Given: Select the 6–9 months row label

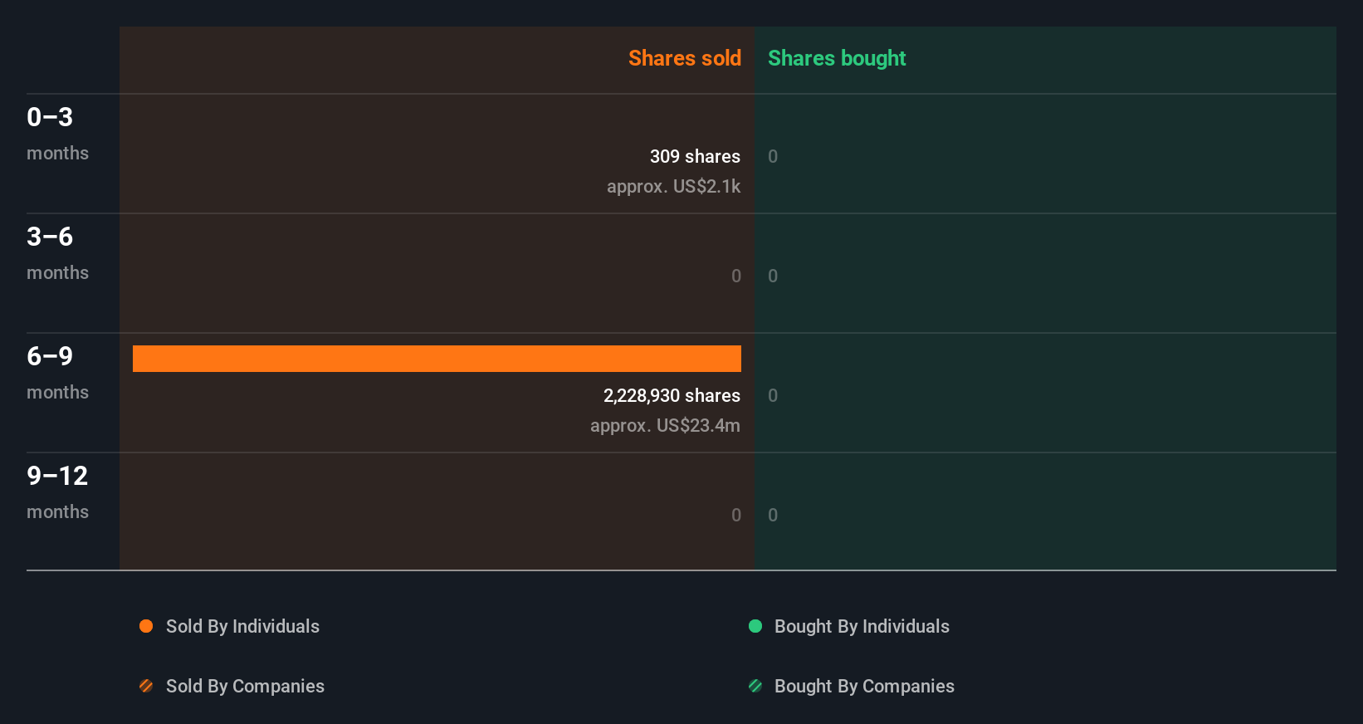Looking at the screenshot, I should point(57,372).
